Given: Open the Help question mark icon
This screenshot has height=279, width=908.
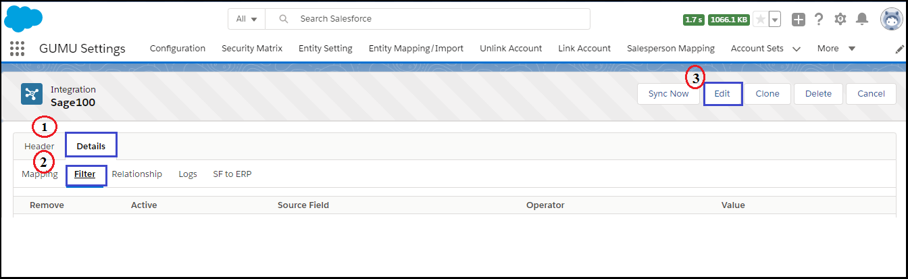Looking at the screenshot, I should click(x=819, y=20).
